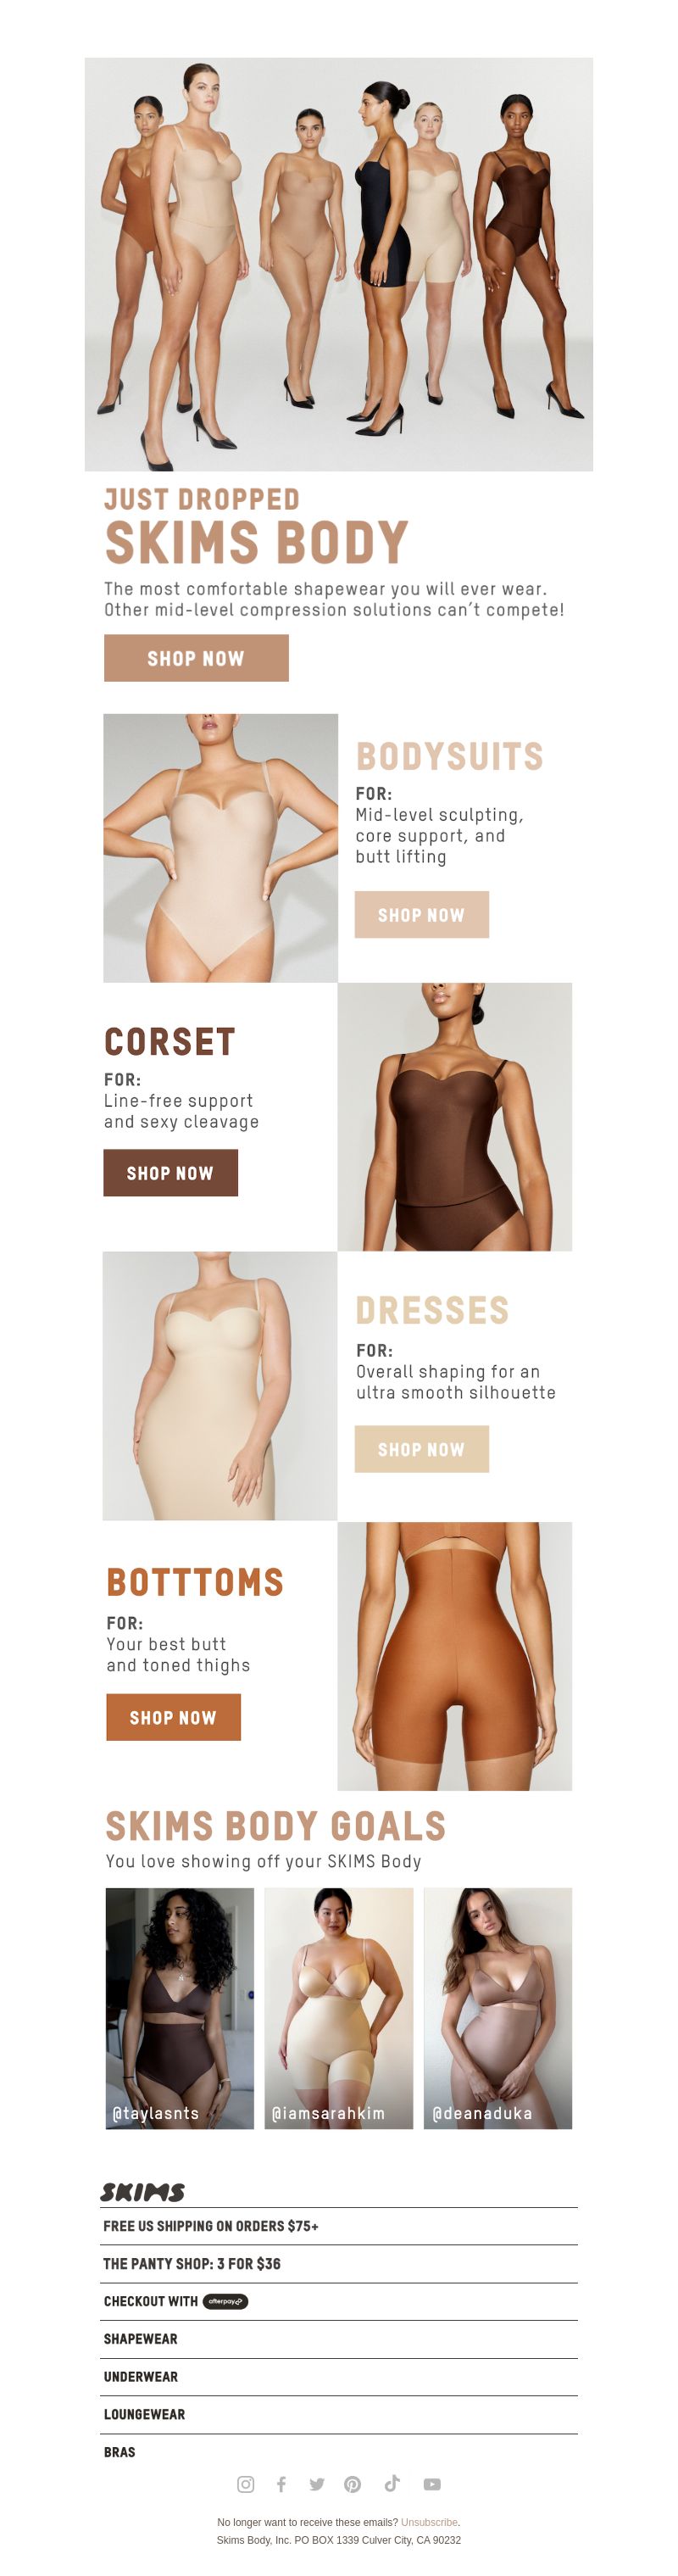The width and height of the screenshot is (678, 2576).
Task: Click Shop Now under SKIMS Body headline
Action: tap(196, 658)
